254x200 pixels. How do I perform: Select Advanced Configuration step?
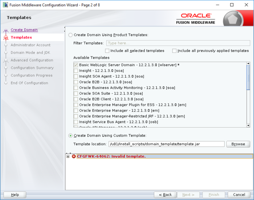tap(32, 60)
